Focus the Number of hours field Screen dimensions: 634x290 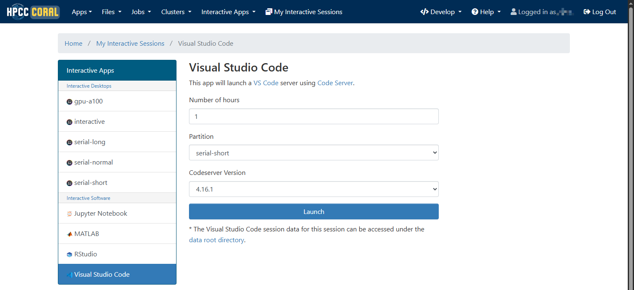pyautogui.click(x=314, y=116)
